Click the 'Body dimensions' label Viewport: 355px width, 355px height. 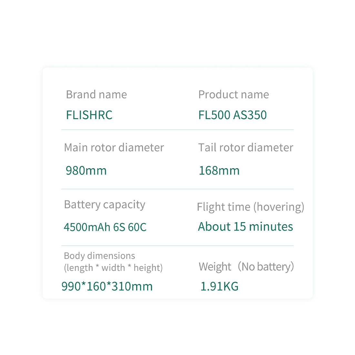pyautogui.click(x=99, y=256)
